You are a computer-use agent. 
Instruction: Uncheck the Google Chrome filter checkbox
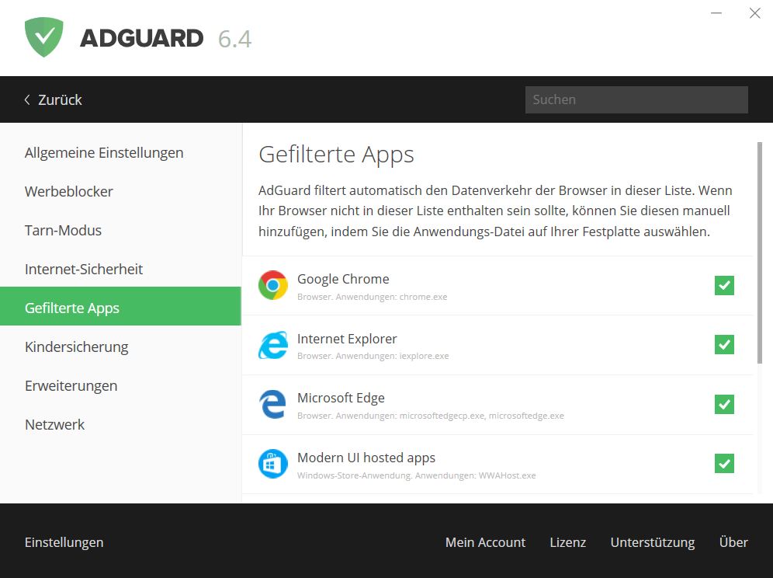[x=724, y=285]
